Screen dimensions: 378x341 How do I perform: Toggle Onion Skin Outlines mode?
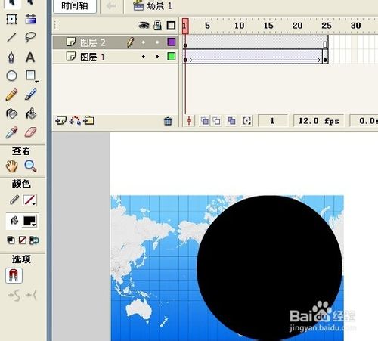click(217, 121)
